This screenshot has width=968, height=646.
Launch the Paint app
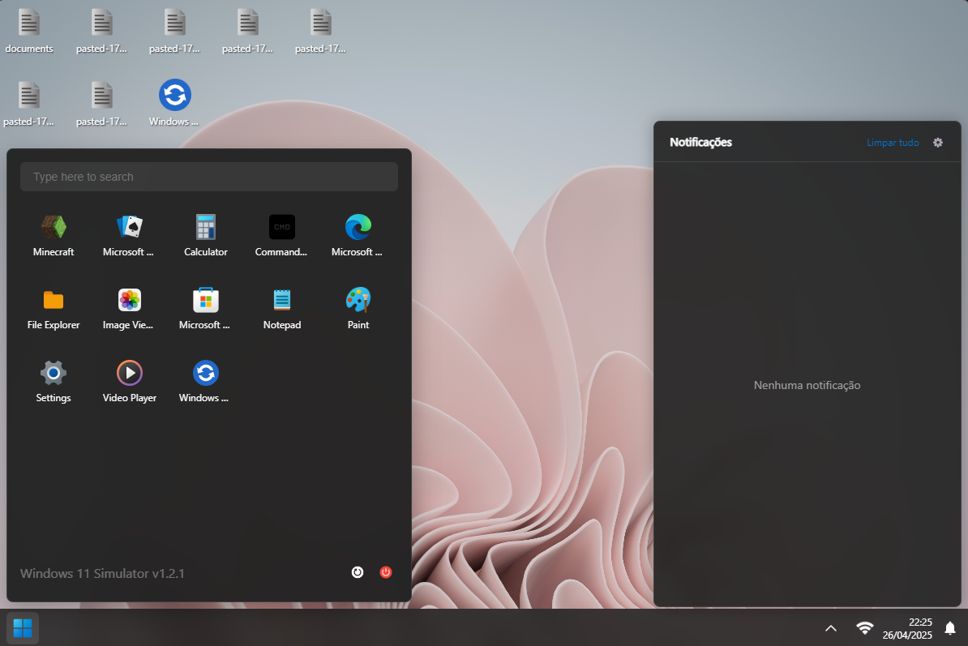358,309
